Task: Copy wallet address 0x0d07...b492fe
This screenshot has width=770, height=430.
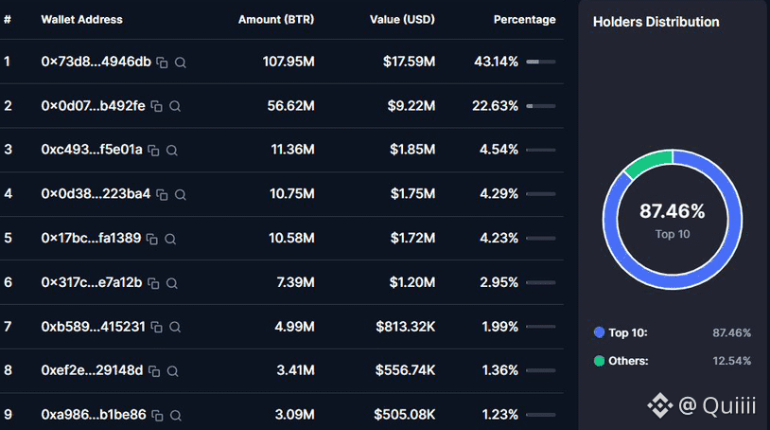Action: click(x=157, y=106)
